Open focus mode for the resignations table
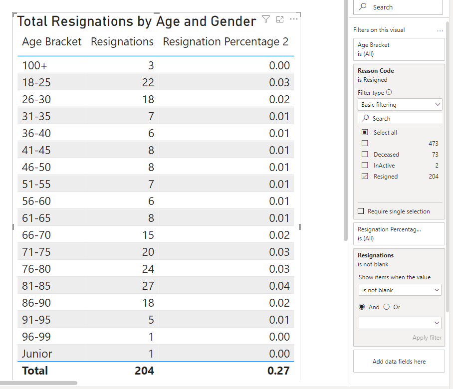 pos(280,19)
